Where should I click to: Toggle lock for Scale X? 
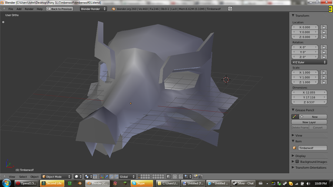point(324,72)
